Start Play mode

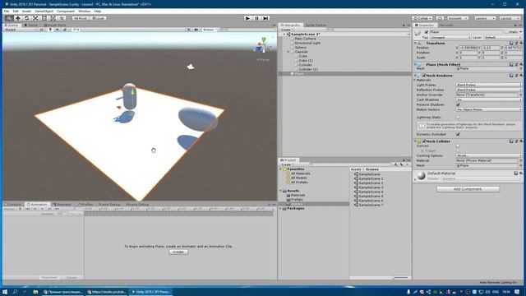(x=247, y=18)
